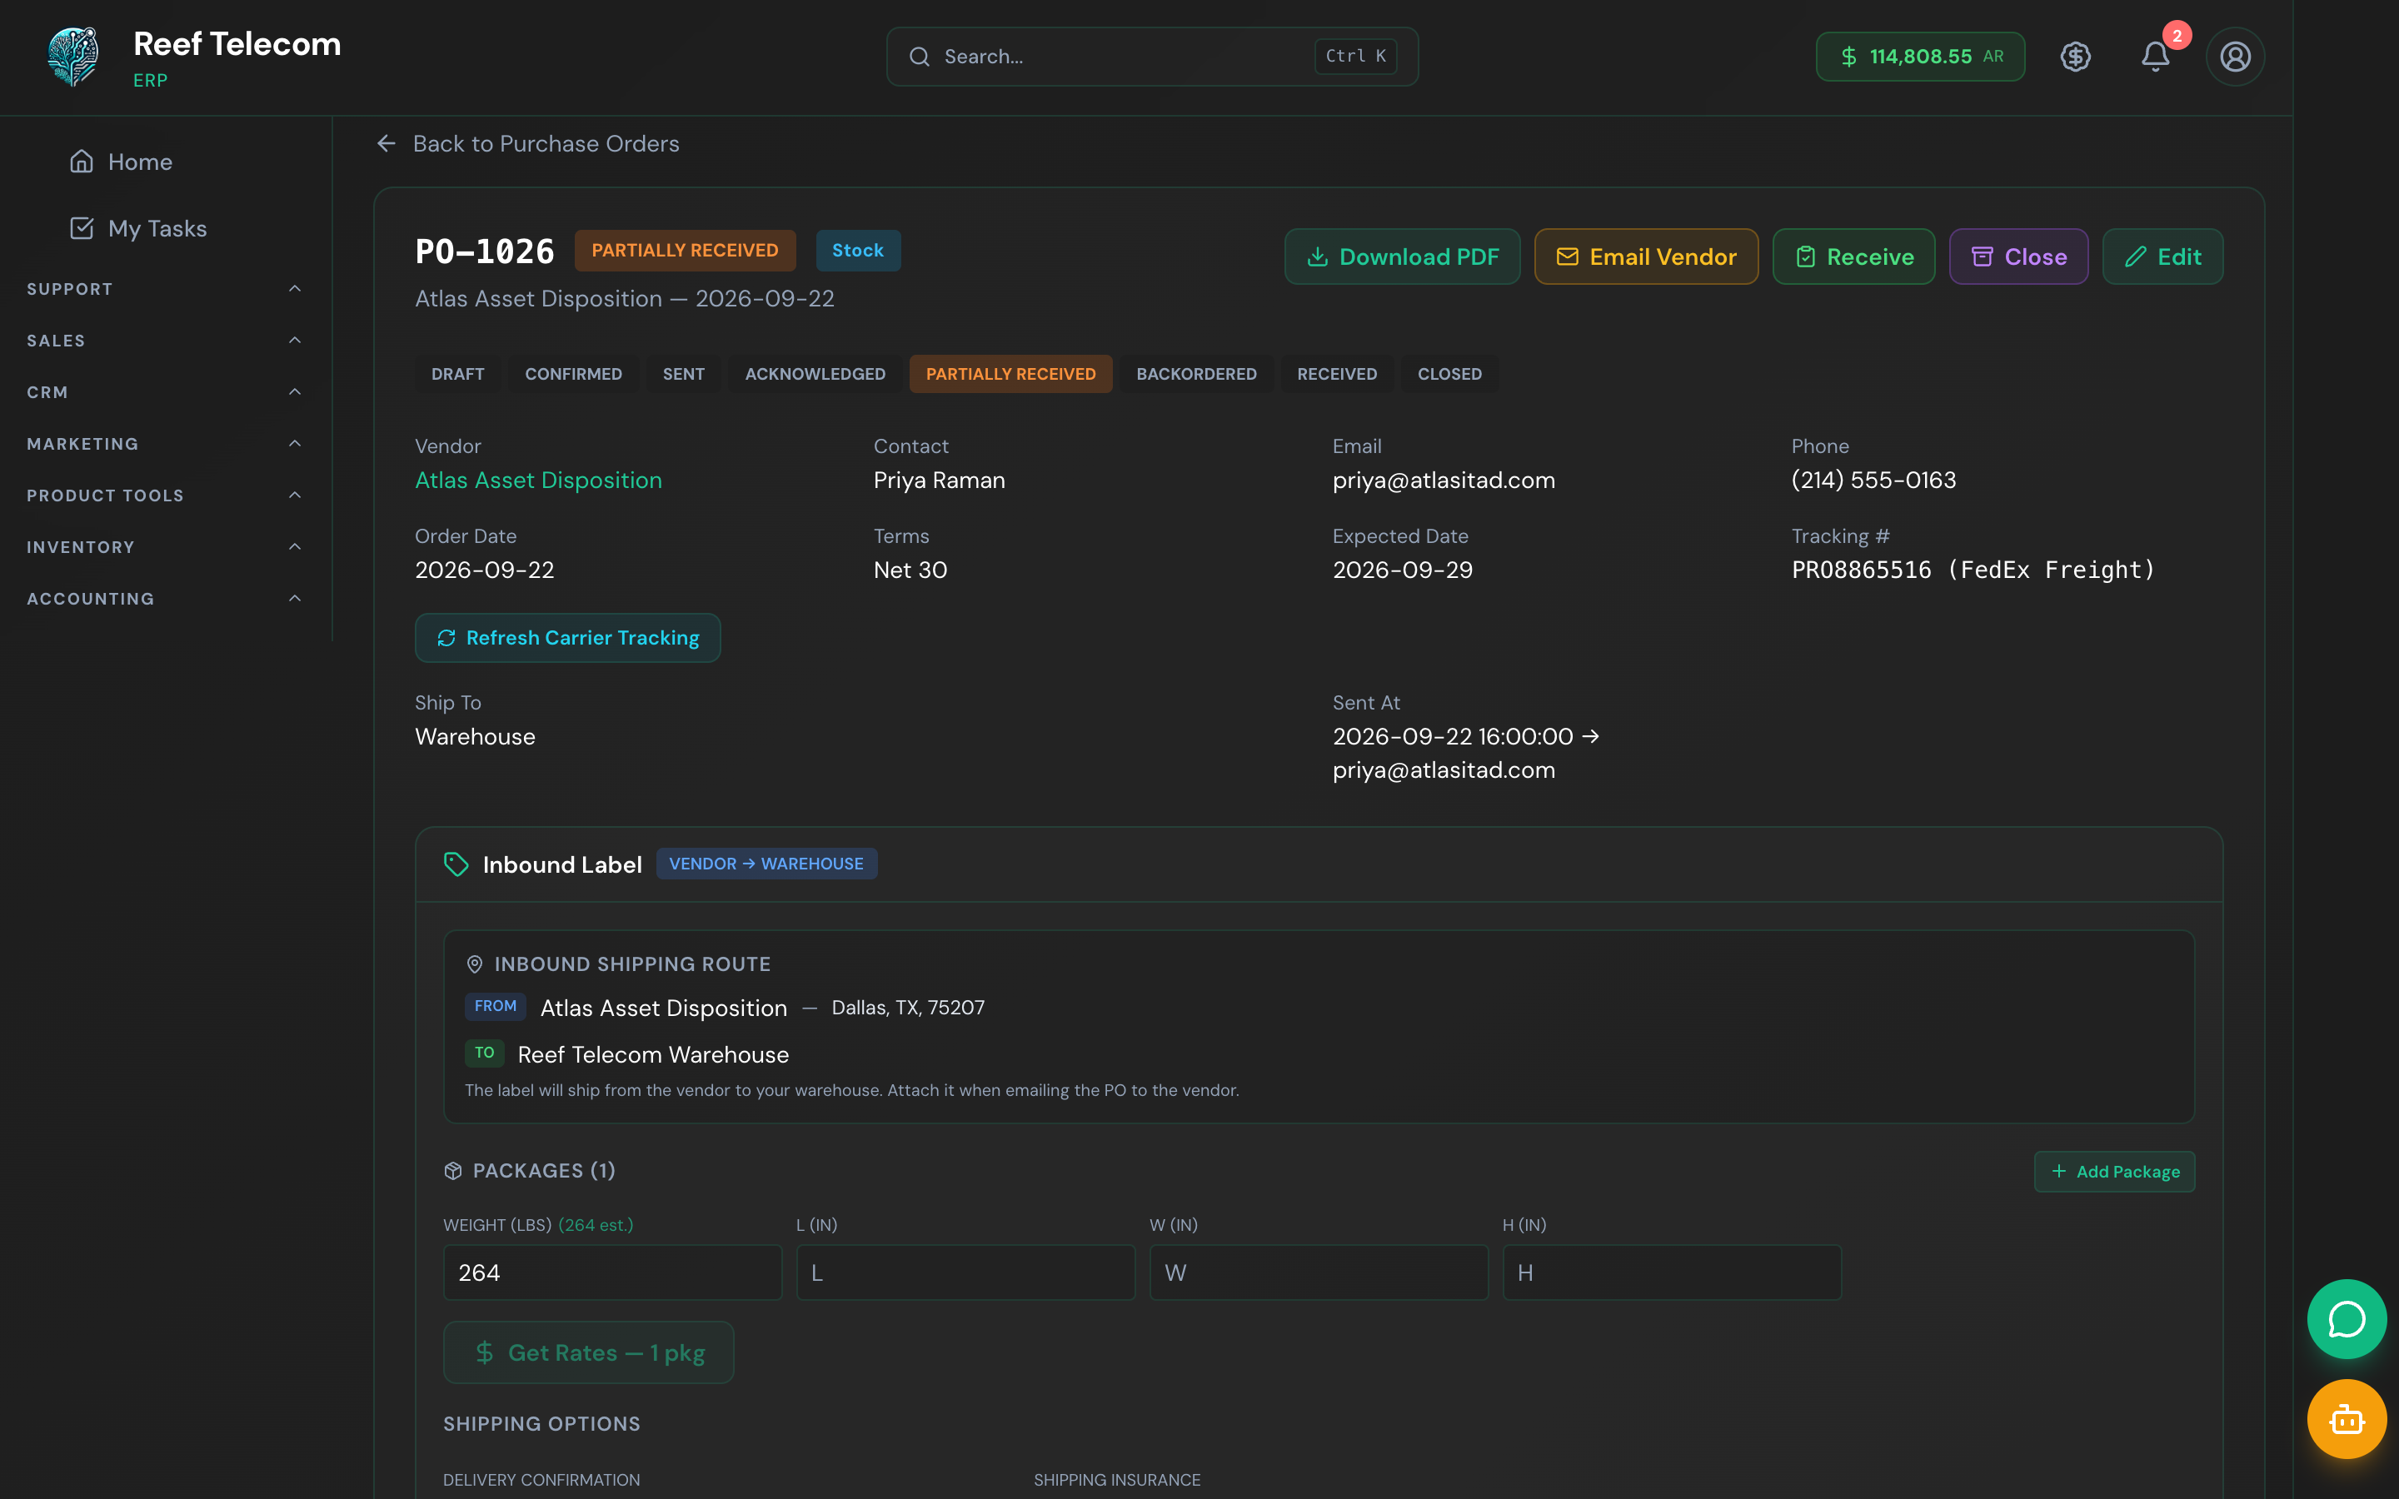Focus the Search box

tap(1152, 57)
